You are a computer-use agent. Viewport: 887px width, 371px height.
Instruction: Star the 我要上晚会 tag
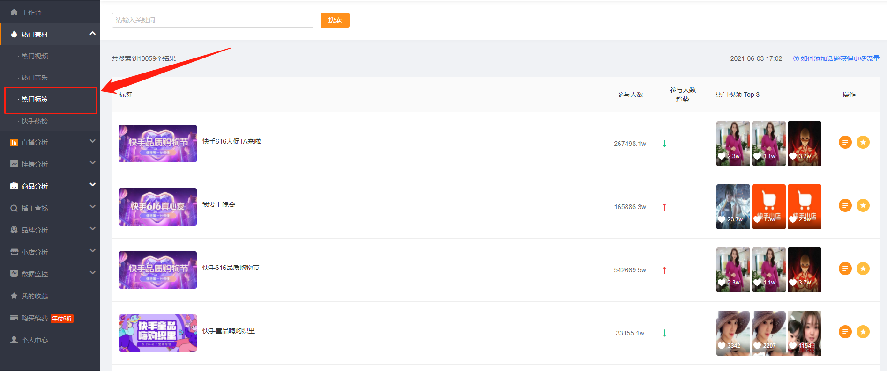click(x=863, y=205)
